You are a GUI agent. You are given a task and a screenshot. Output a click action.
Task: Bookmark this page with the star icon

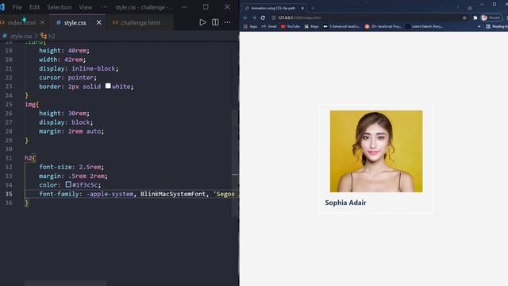pos(464,17)
